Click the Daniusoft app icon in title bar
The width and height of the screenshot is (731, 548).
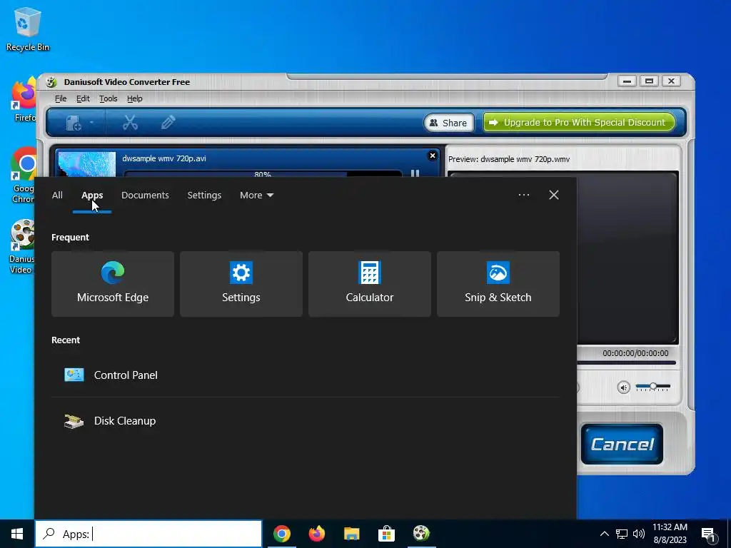51,82
